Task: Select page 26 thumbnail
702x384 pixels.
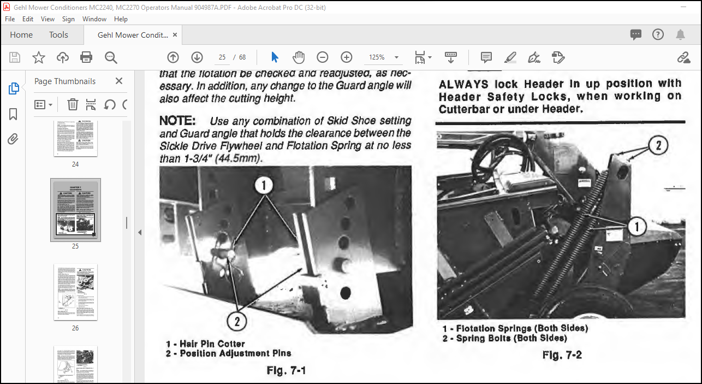Action: click(75, 292)
